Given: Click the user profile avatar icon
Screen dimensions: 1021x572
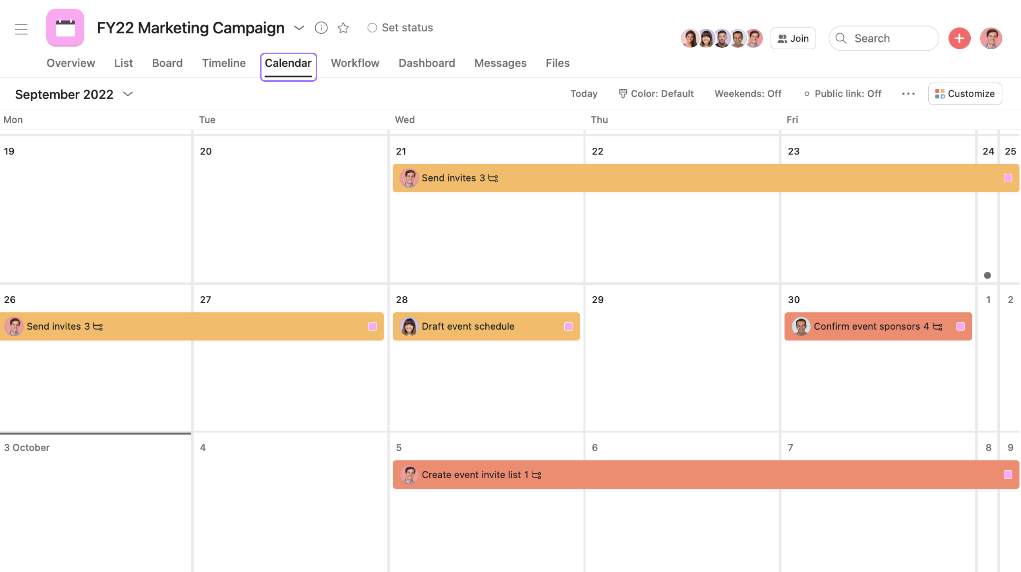Looking at the screenshot, I should (992, 37).
